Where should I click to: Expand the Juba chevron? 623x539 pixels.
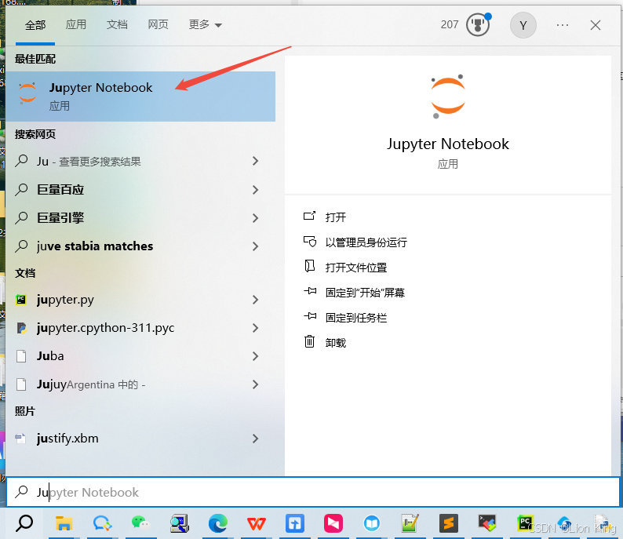[x=256, y=356]
